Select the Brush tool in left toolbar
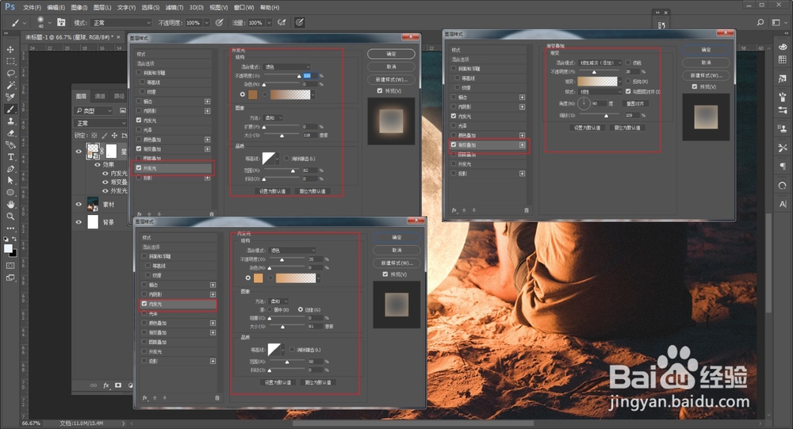Viewport: 793px width, 429px height. pyautogui.click(x=10, y=109)
